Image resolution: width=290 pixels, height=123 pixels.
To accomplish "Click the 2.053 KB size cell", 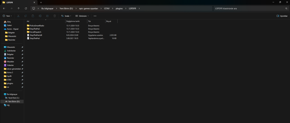I will coord(113,35).
